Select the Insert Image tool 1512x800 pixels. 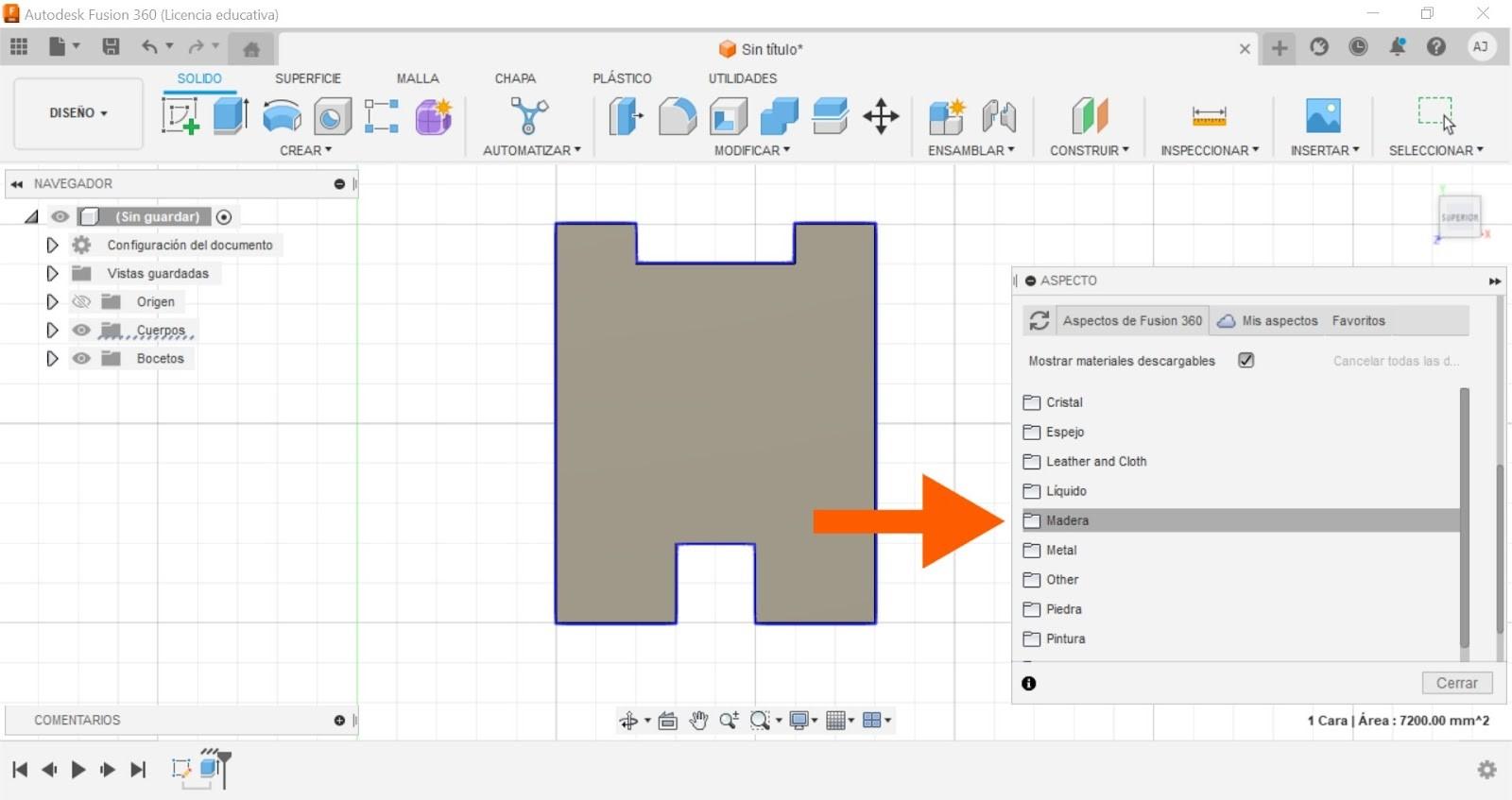(1323, 115)
